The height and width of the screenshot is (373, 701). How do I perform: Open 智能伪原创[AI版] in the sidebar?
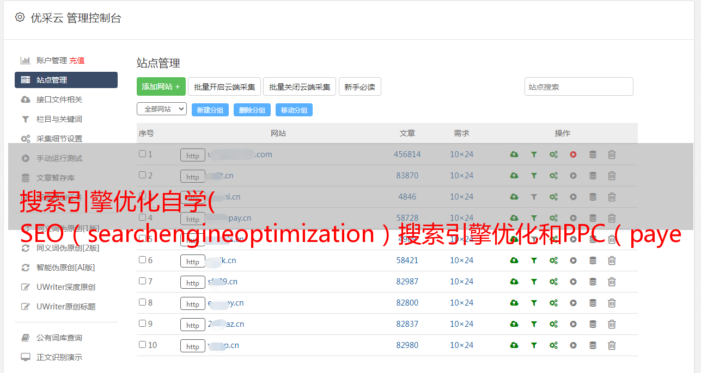click(x=65, y=268)
